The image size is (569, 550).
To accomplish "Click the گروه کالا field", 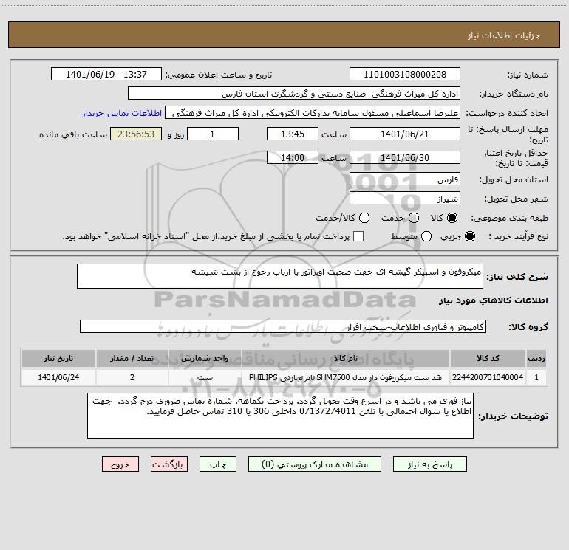I will point(283,326).
